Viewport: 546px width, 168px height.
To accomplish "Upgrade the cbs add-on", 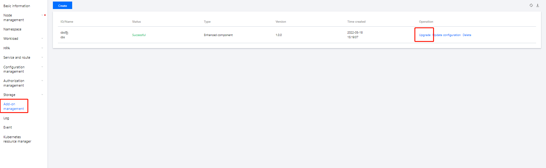I will click(x=425, y=35).
